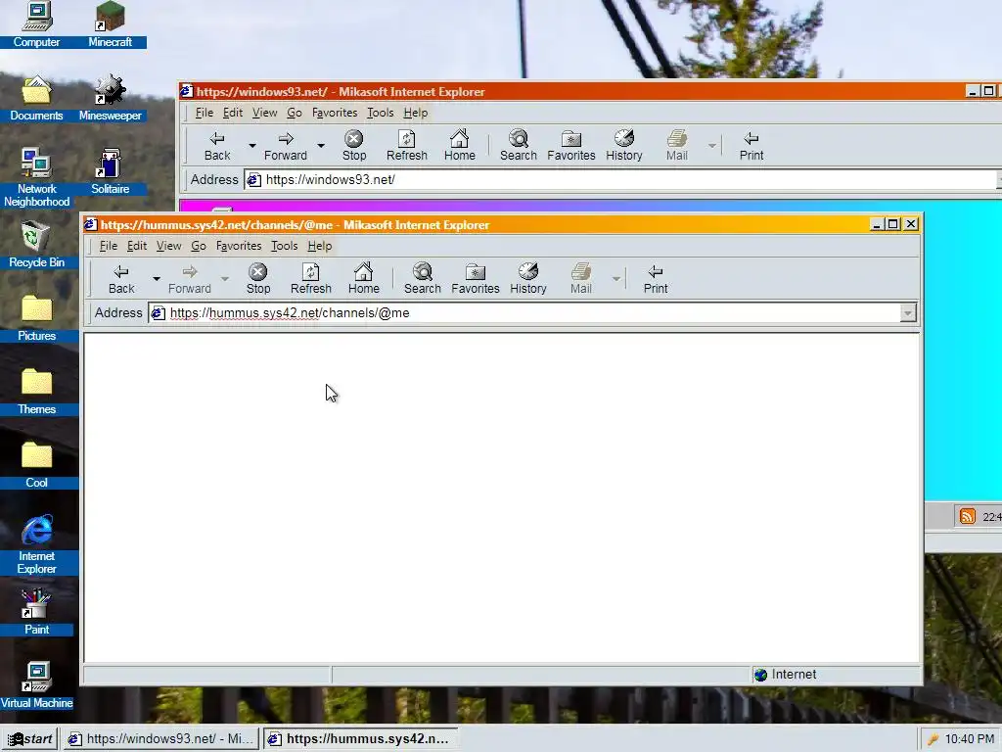Open Tools menu in windows93.net window

point(381,113)
